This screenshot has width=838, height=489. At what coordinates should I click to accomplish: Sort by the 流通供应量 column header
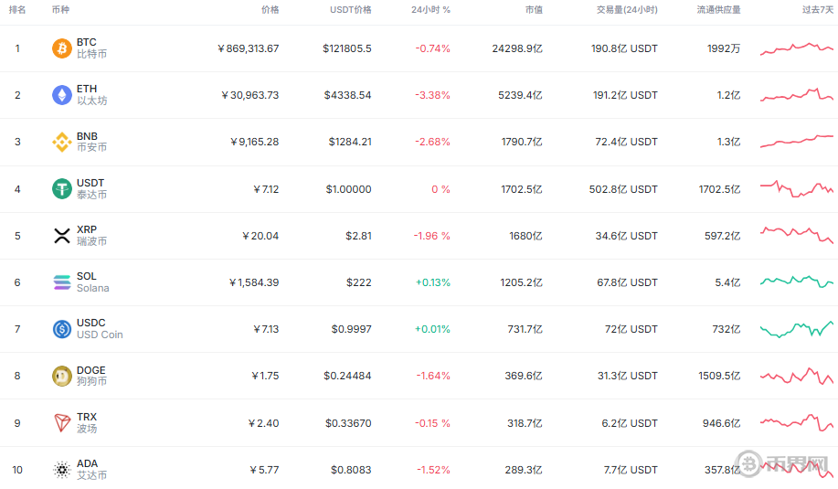pos(718,9)
